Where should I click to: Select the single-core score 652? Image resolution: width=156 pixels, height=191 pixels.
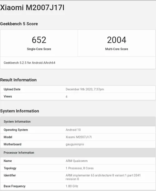tap(39, 40)
